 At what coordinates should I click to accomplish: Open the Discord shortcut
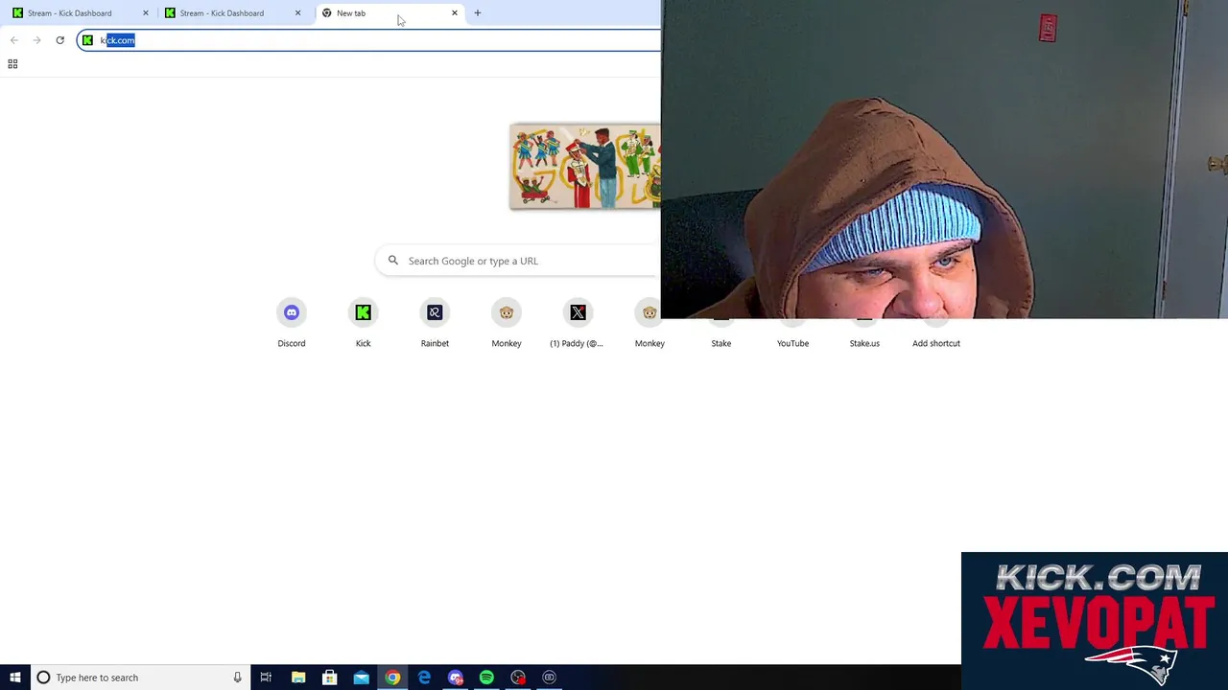(x=292, y=323)
